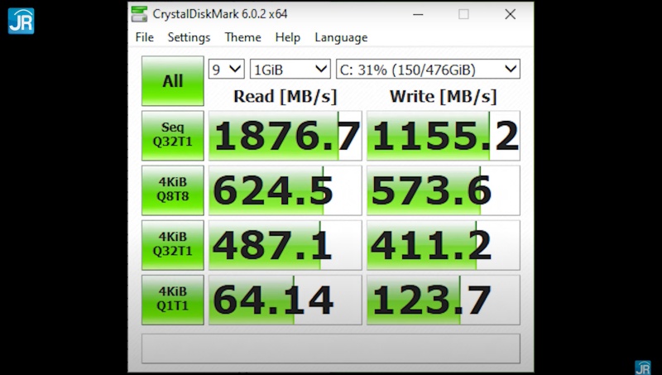The image size is (662, 375).
Task: Open the Language menu
Action: [x=341, y=37]
